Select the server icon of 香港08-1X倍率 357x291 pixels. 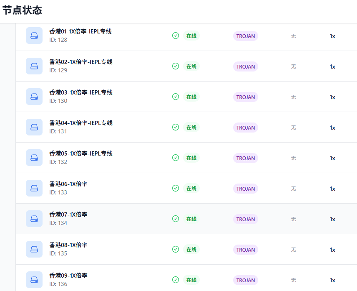[x=34, y=249]
